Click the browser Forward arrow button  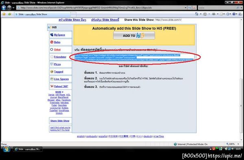pos(9,7)
